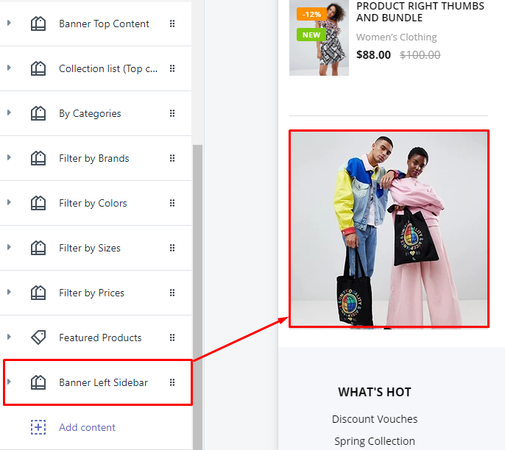Click the dashed plus icon for Add content
The width and height of the screenshot is (505, 450).
pos(38,427)
